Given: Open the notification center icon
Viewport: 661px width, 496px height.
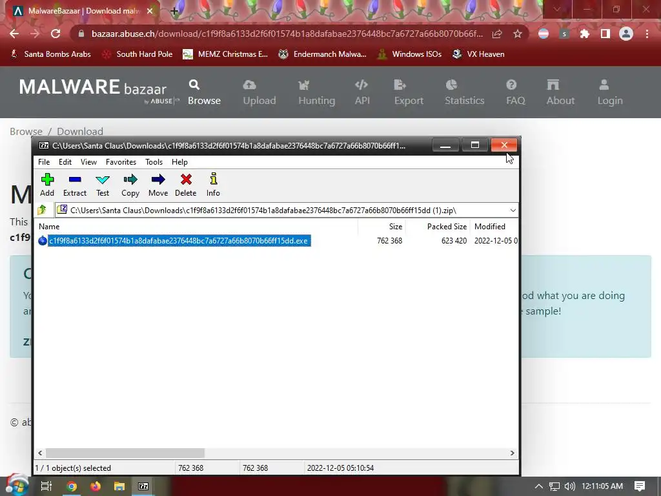Looking at the screenshot, I should [x=640, y=486].
